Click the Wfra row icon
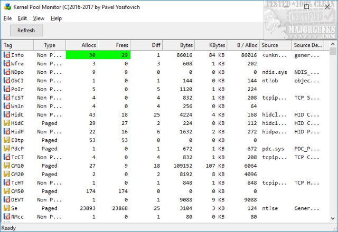 tap(7, 63)
